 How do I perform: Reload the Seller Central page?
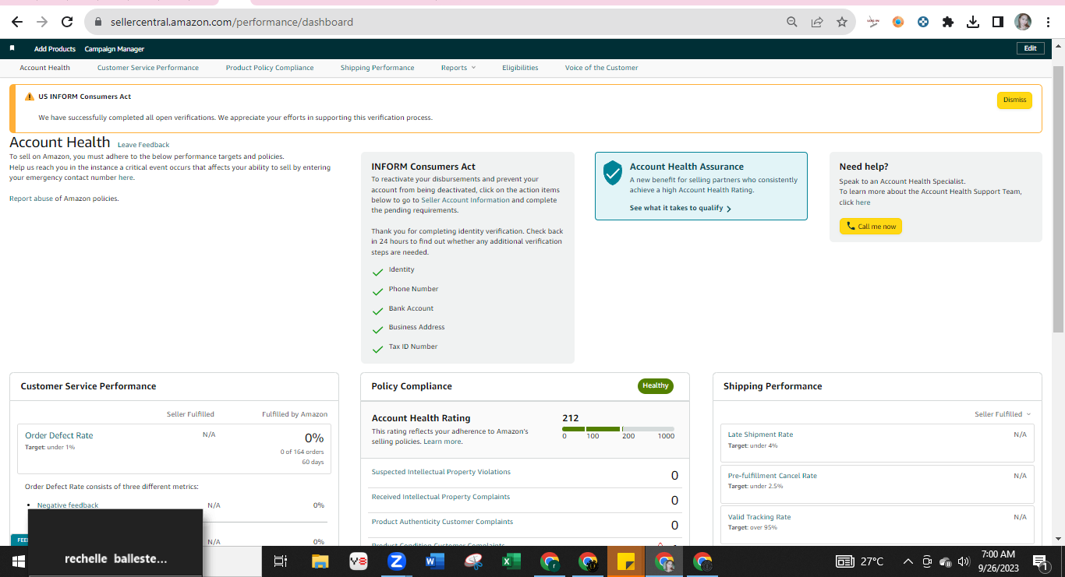pyautogui.click(x=66, y=22)
